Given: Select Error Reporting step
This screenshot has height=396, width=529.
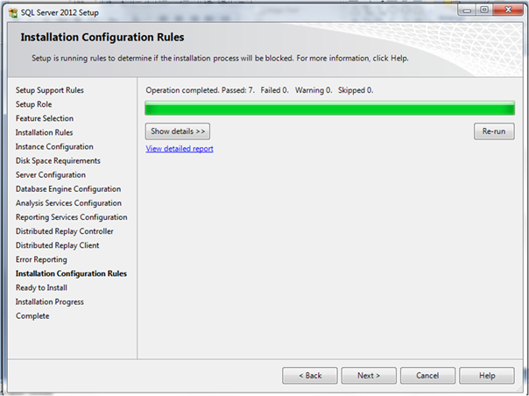Looking at the screenshot, I should click(41, 259).
